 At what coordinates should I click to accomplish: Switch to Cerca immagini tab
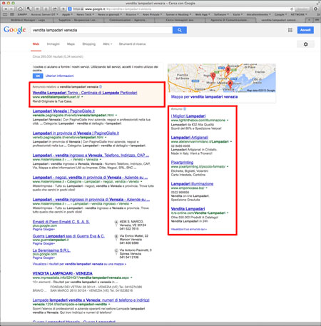[x=180, y=20]
